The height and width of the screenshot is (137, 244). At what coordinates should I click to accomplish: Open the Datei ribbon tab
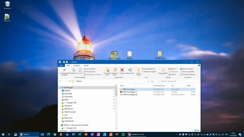pyautogui.click(x=61, y=65)
